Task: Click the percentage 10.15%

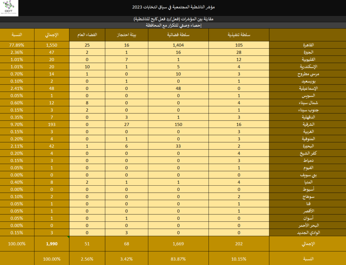Action: pyautogui.click(x=239, y=259)
